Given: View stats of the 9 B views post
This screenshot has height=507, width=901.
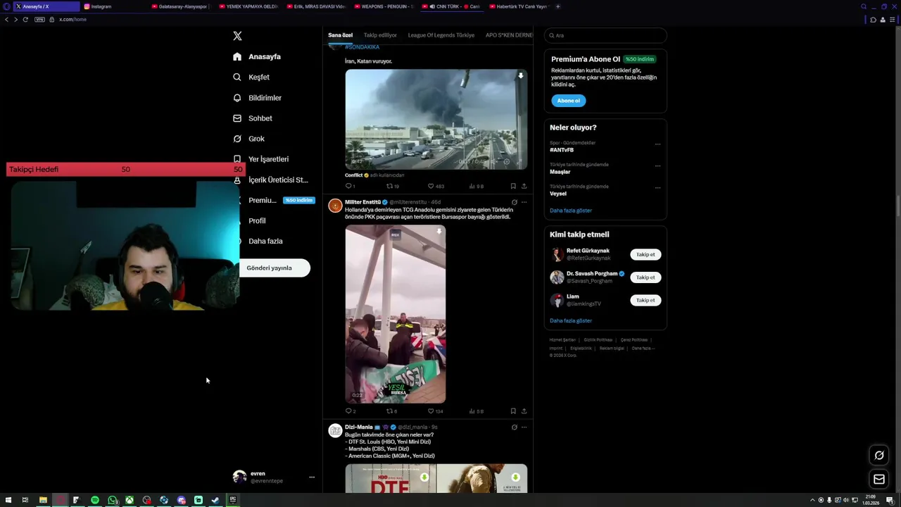Looking at the screenshot, I should 476,186.
